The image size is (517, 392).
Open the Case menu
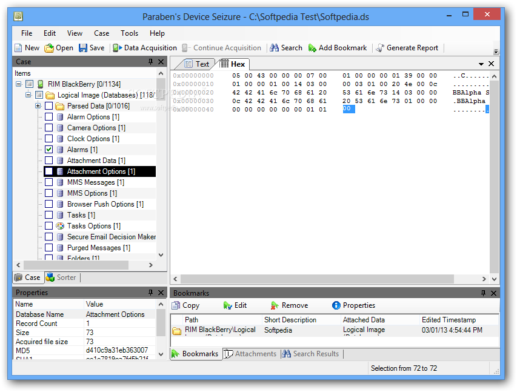point(102,33)
